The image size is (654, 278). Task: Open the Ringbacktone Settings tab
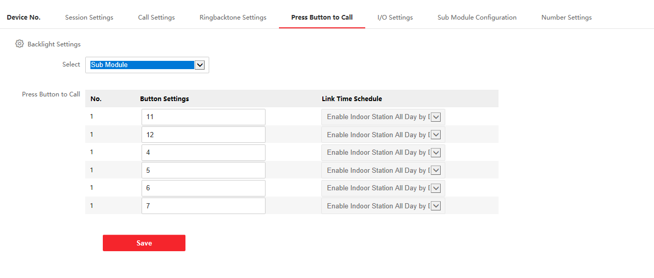point(233,18)
